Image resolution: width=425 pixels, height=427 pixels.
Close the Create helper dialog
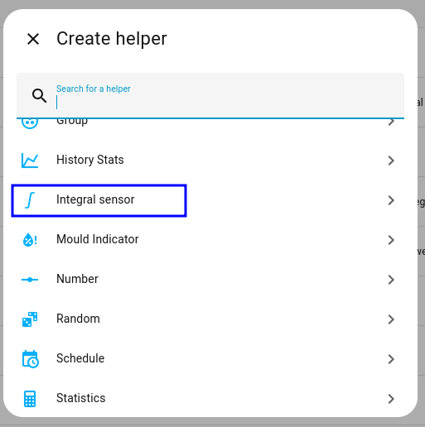point(33,39)
